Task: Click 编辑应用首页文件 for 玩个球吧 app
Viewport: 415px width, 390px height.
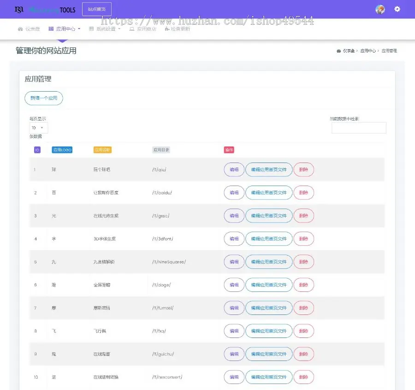Action: click(x=268, y=169)
